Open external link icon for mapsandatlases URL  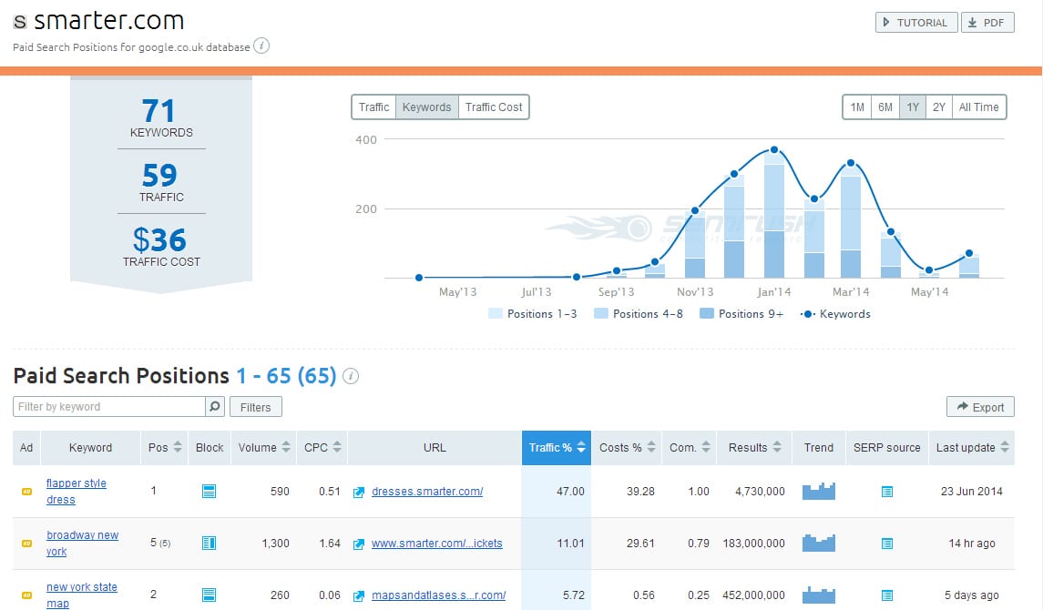[359, 595]
